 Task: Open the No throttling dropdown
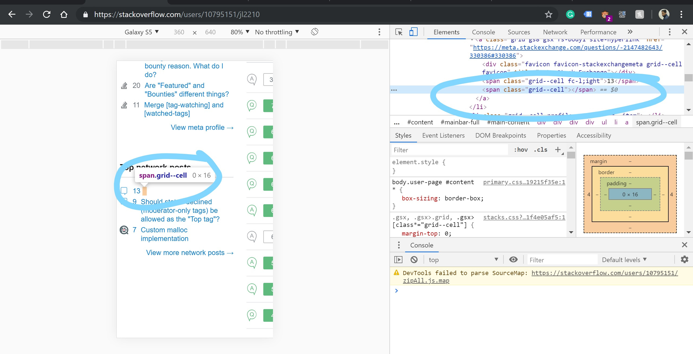coord(277,32)
